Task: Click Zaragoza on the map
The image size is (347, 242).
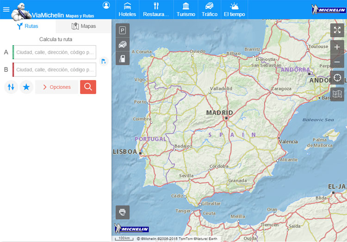Action: click(x=281, y=88)
